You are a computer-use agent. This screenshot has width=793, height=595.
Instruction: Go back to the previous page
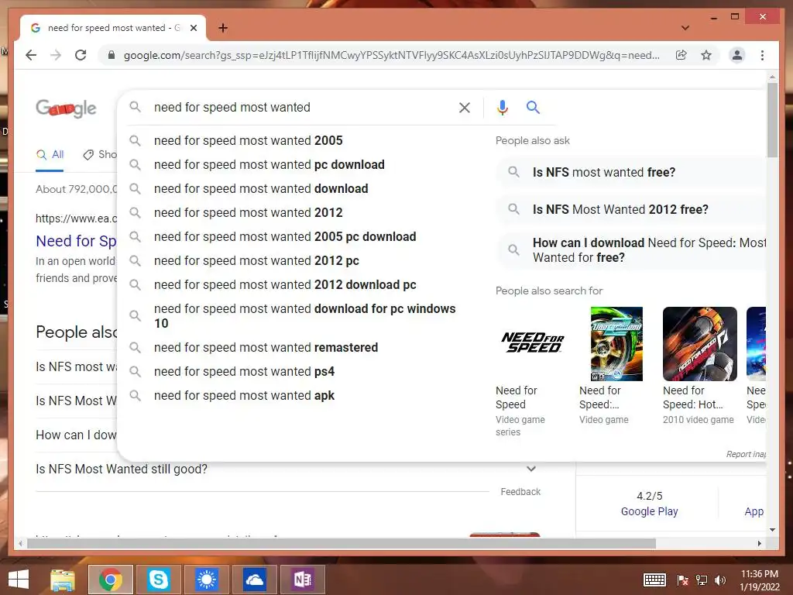[31, 55]
